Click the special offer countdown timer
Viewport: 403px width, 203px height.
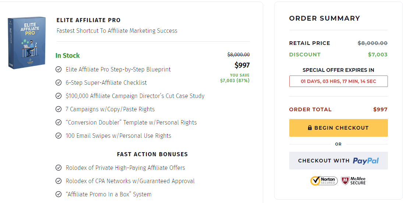pyautogui.click(x=338, y=81)
